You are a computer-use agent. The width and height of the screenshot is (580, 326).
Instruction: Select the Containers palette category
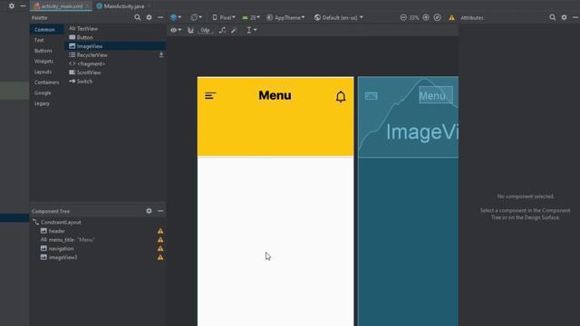pos(46,82)
